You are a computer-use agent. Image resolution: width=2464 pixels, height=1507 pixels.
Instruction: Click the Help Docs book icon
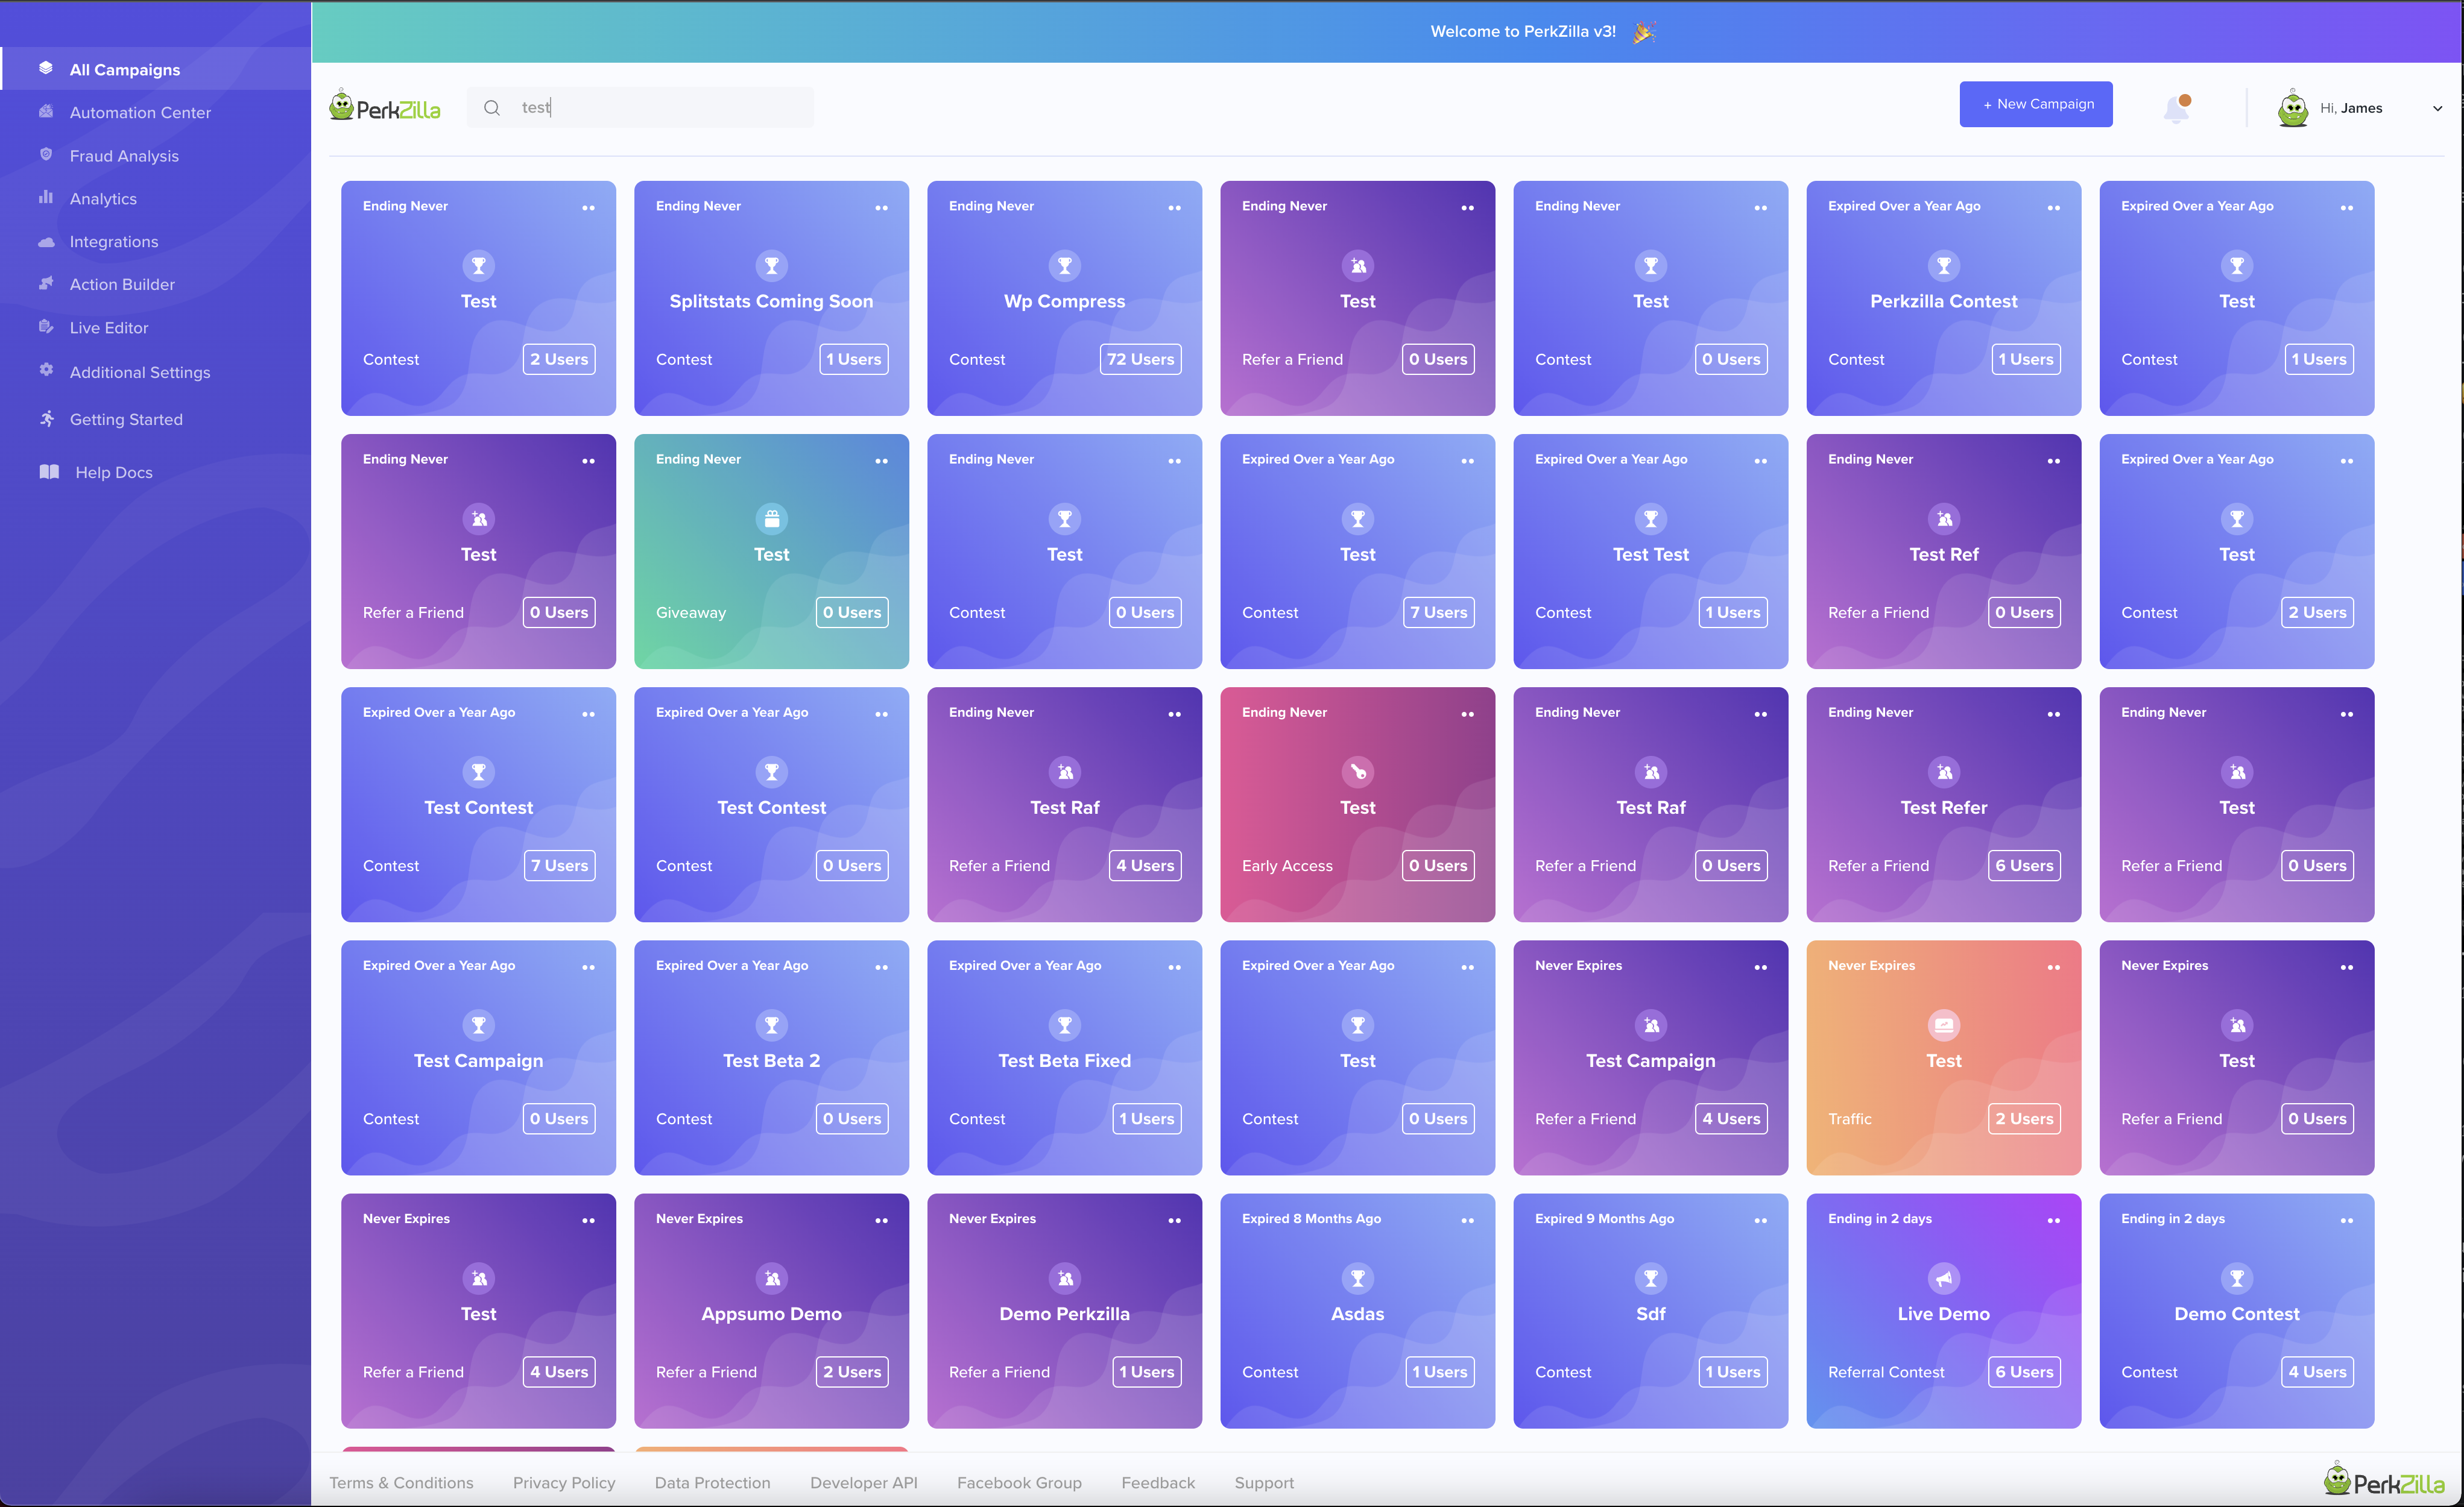[x=49, y=471]
